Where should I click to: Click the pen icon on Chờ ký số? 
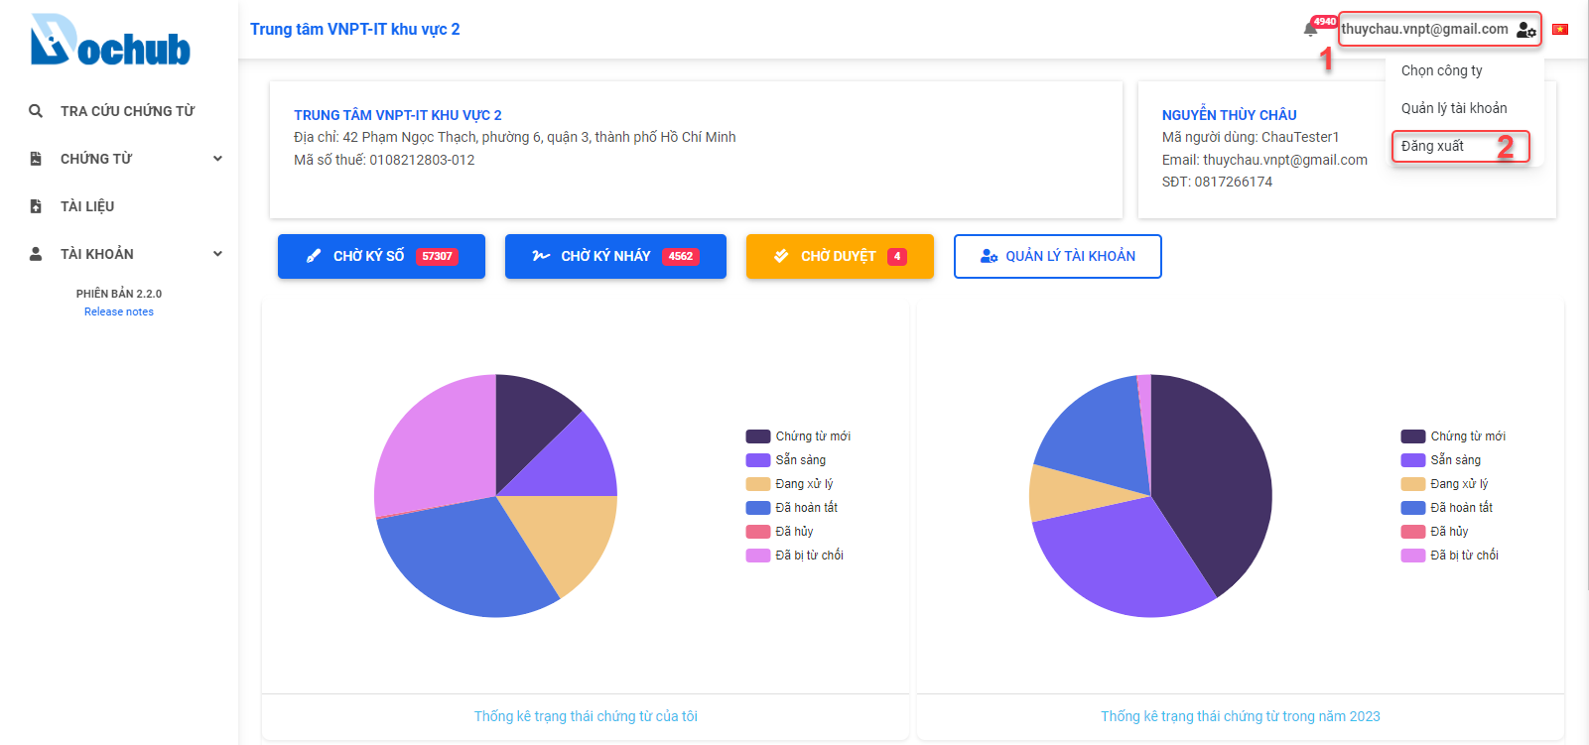314,256
